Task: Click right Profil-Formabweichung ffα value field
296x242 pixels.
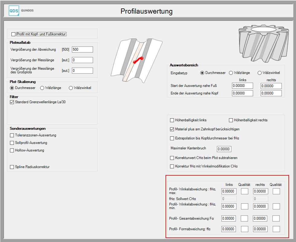Action: point(261,229)
